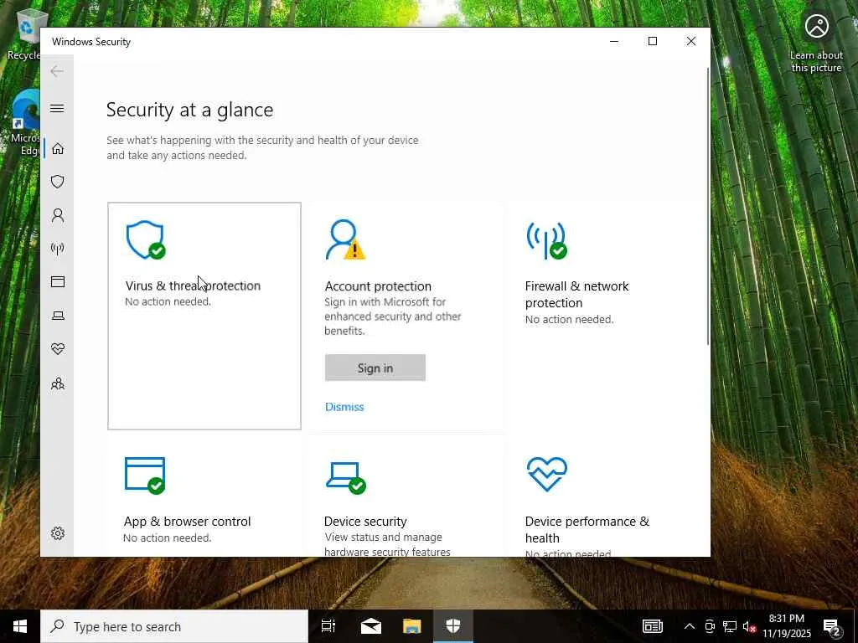This screenshot has width=858, height=643.
Task: Open Device performance heart sidebar icon
Action: 58,349
